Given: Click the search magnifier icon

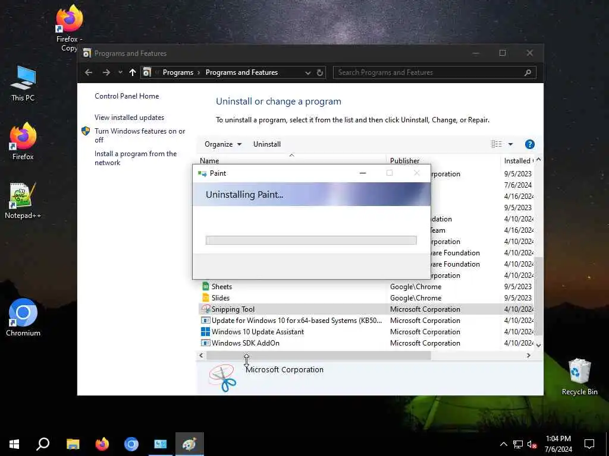Looking at the screenshot, I should (x=528, y=72).
